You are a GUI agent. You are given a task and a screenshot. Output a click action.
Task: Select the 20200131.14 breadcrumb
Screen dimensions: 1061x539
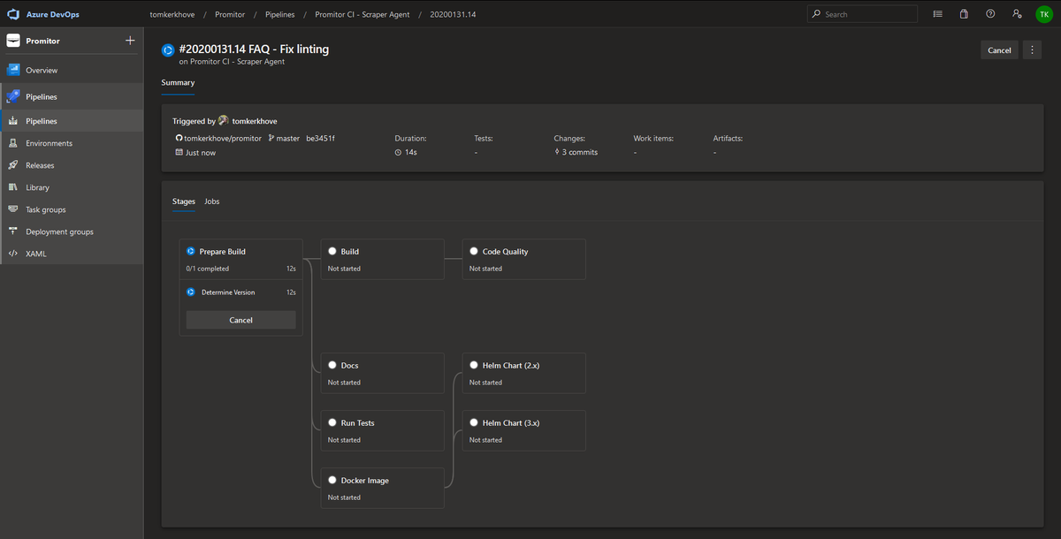[x=452, y=14]
